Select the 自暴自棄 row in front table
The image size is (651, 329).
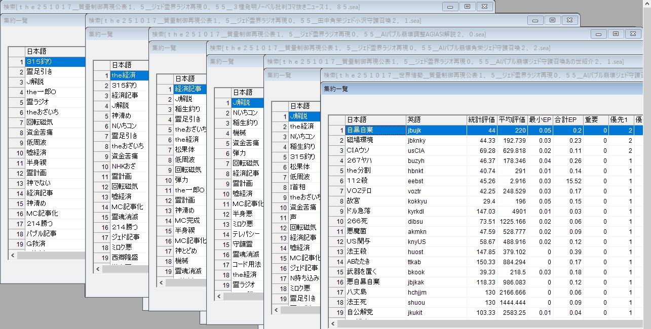(x=375, y=130)
